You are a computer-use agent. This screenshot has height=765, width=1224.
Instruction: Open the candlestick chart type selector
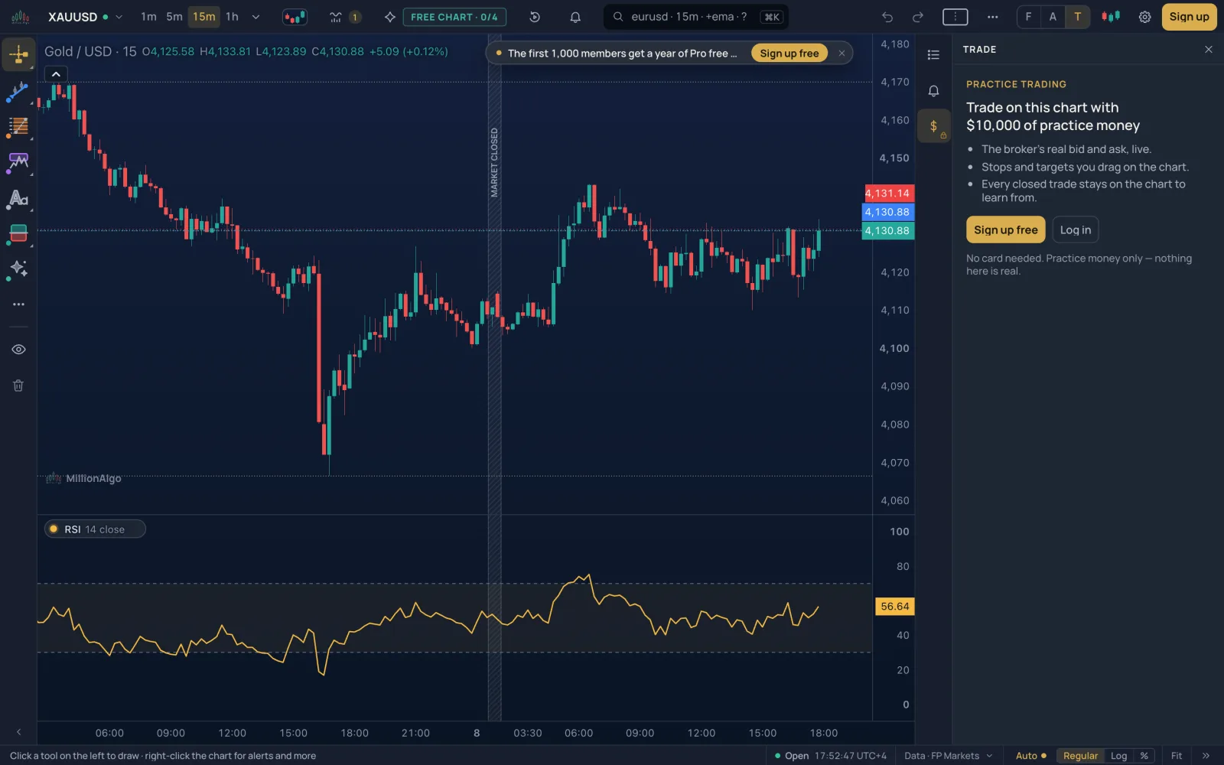(x=295, y=17)
